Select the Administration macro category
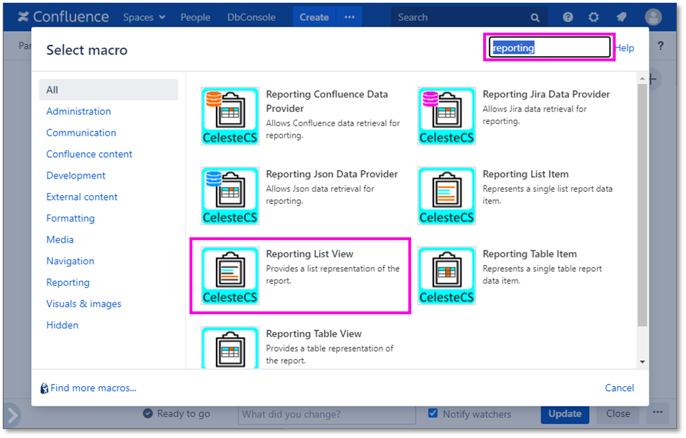This screenshot has height=438, width=686. (79, 111)
